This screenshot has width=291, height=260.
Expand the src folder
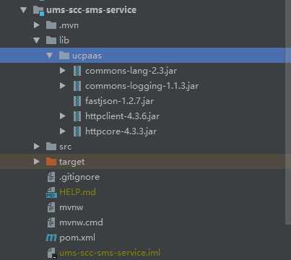tap(37, 146)
